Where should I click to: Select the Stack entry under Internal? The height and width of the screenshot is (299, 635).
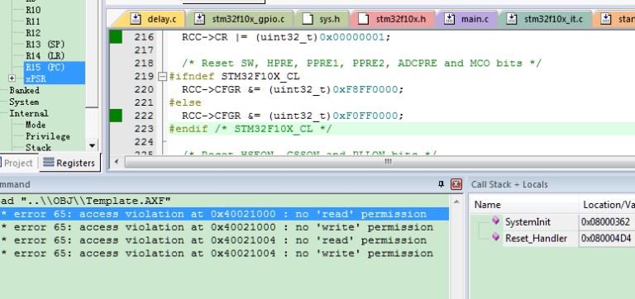pos(39,148)
